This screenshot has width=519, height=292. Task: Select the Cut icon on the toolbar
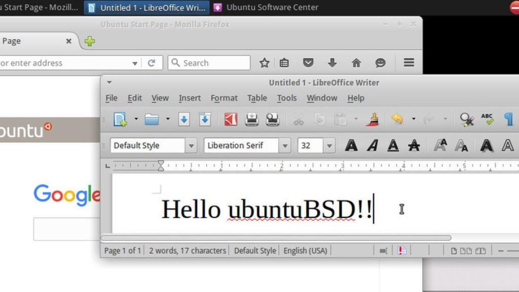[x=298, y=119]
